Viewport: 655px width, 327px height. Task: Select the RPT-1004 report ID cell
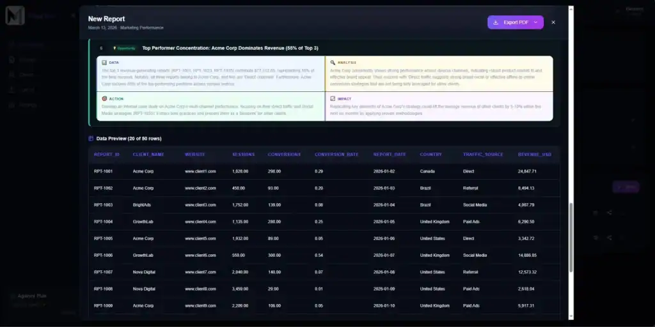click(x=103, y=222)
